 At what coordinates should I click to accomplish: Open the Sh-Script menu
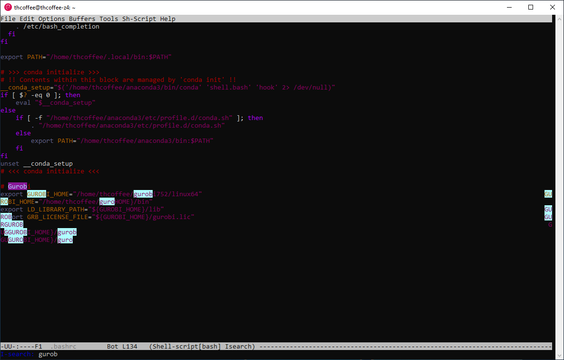[x=139, y=19]
